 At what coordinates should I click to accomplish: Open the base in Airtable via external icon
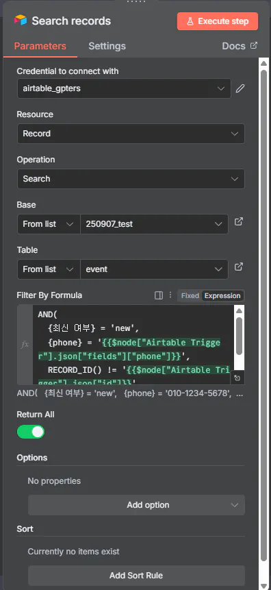point(238,221)
